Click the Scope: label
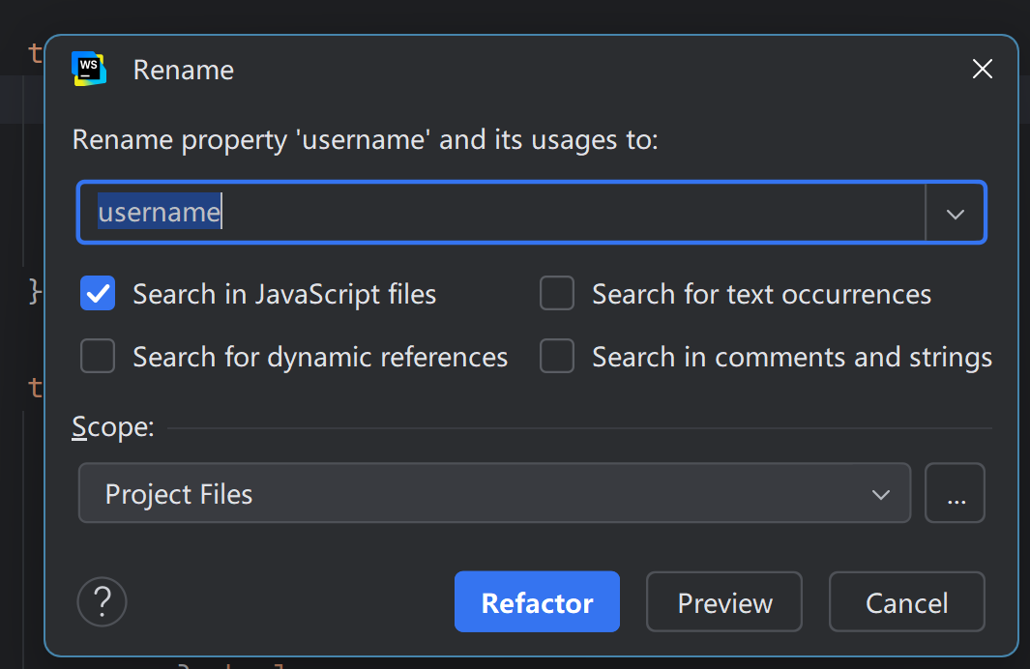Viewport: 1030px width, 669px height. click(x=113, y=427)
